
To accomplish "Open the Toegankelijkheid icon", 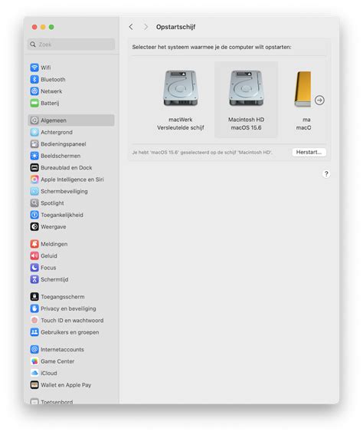I will click(34, 215).
